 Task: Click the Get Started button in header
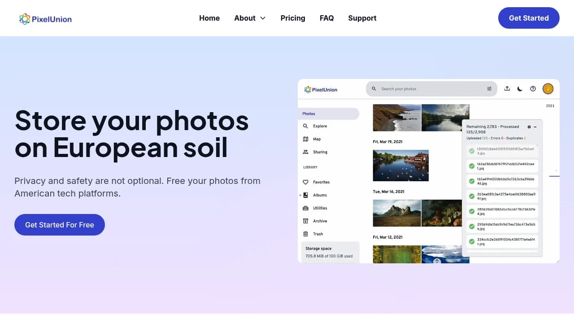[529, 18]
